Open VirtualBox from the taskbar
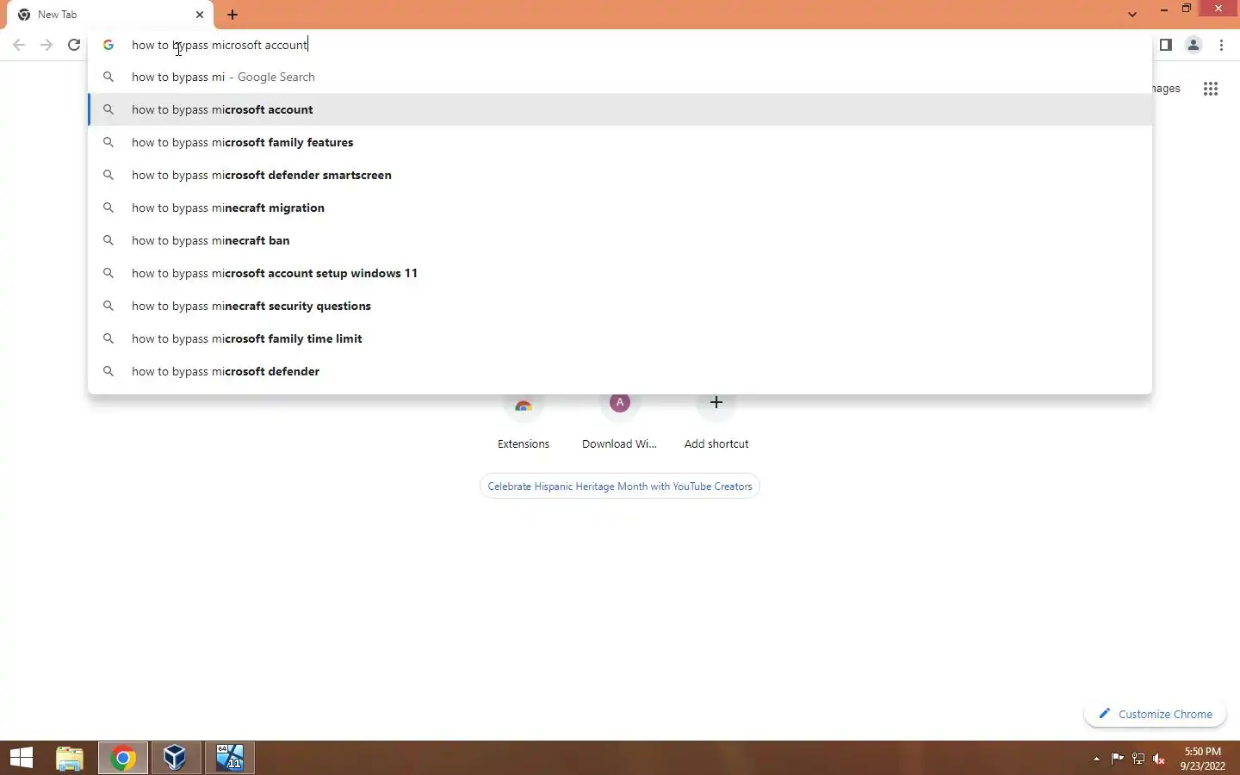1240x775 pixels. (x=177, y=758)
